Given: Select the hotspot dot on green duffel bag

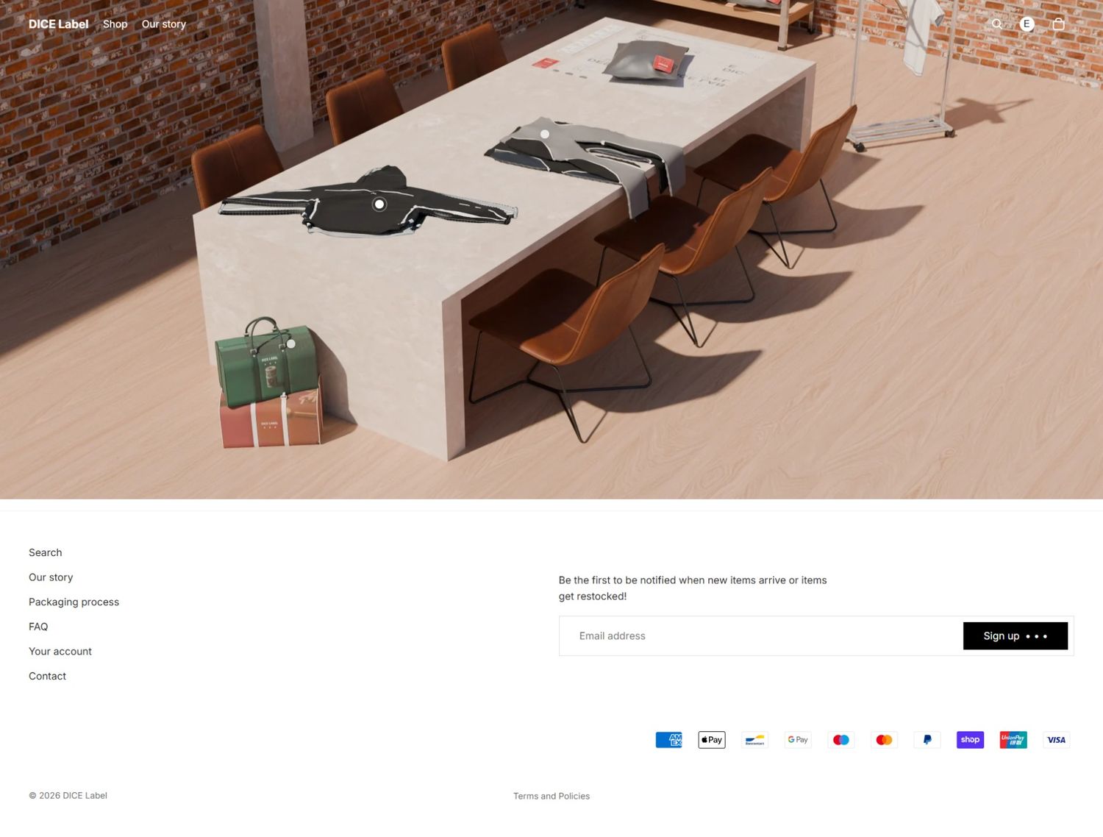Looking at the screenshot, I should (x=291, y=343).
